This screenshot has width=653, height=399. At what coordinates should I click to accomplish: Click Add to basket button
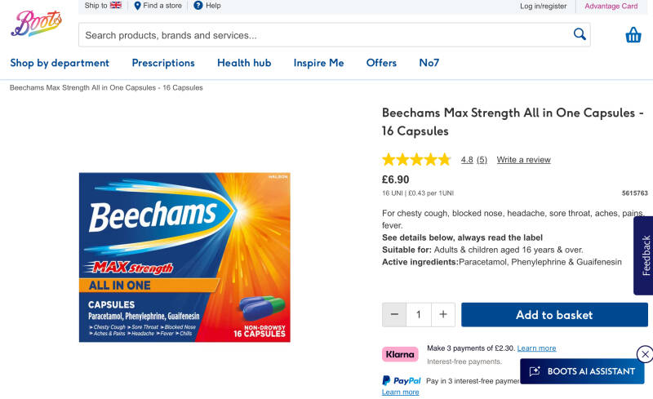pos(554,315)
